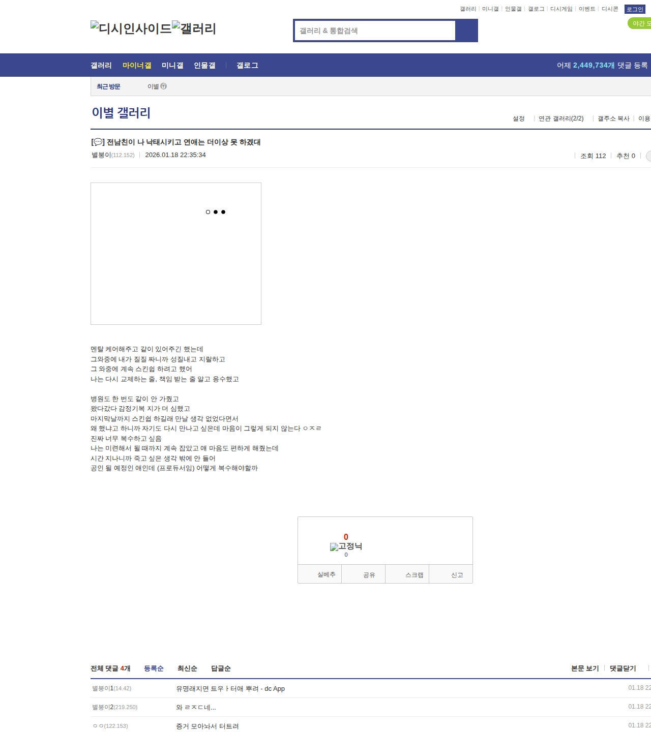The image size is (651, 732).
Task: Click the speech bubble icon in post title
Action: pyautogui.click(x=98, y=142)
